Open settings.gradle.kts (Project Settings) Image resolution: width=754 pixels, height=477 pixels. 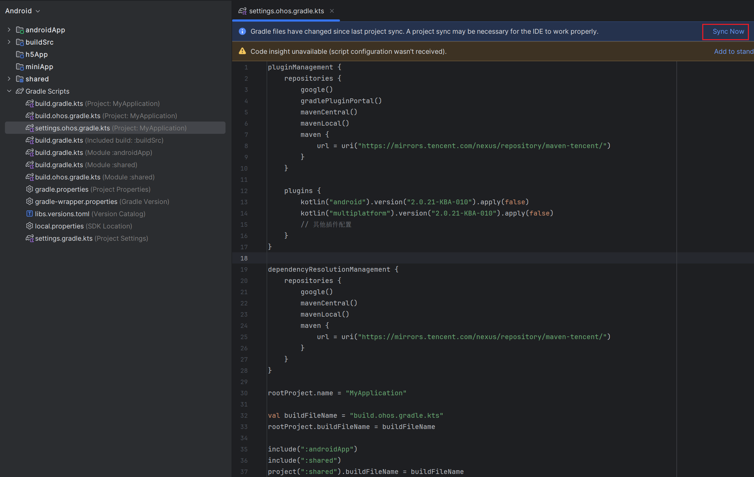(64, 238)
